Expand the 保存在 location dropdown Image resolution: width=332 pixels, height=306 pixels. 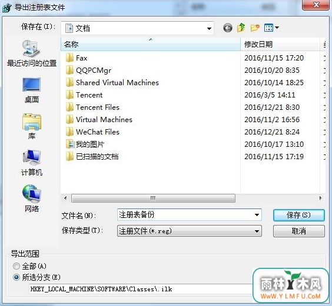[x=209, y=28]
